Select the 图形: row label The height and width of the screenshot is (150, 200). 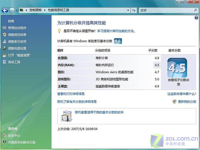[x=61, y=72]
